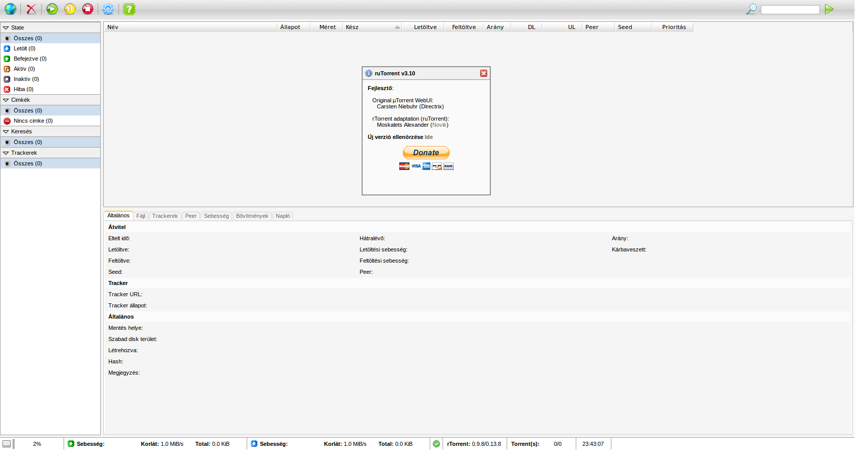This screenshot has width=855, height=454.
Task: Close the ruTorrent v3.10 about dialog
Action: (x=484, y=73)
